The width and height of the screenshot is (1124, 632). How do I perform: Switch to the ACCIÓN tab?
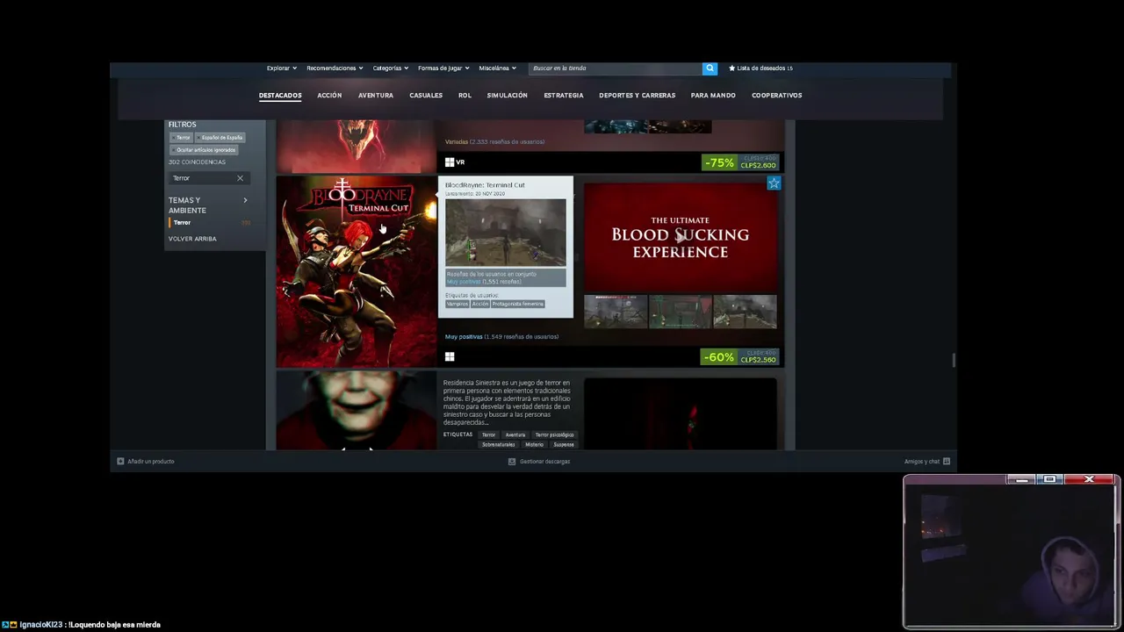pos(329,95)
